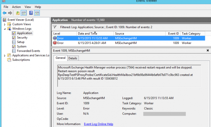This screenshot has width=211, height=127.
Task: Open the View menu
Action: [x=28, y=7]
